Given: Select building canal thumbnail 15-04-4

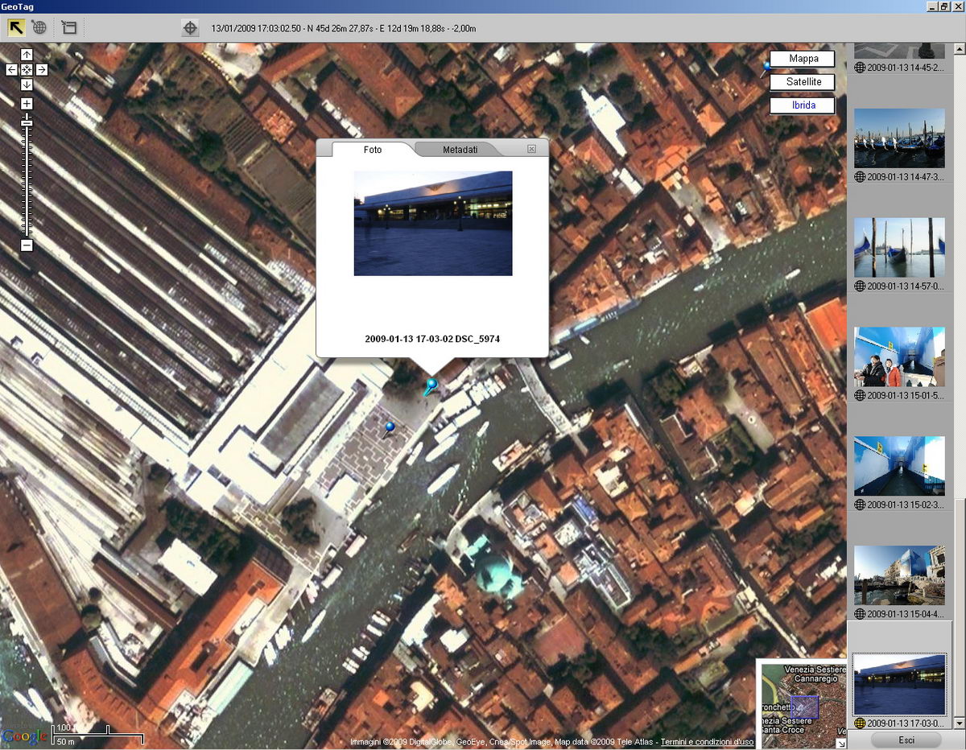Looking at the screenshot, I should (x=899, y=575).
